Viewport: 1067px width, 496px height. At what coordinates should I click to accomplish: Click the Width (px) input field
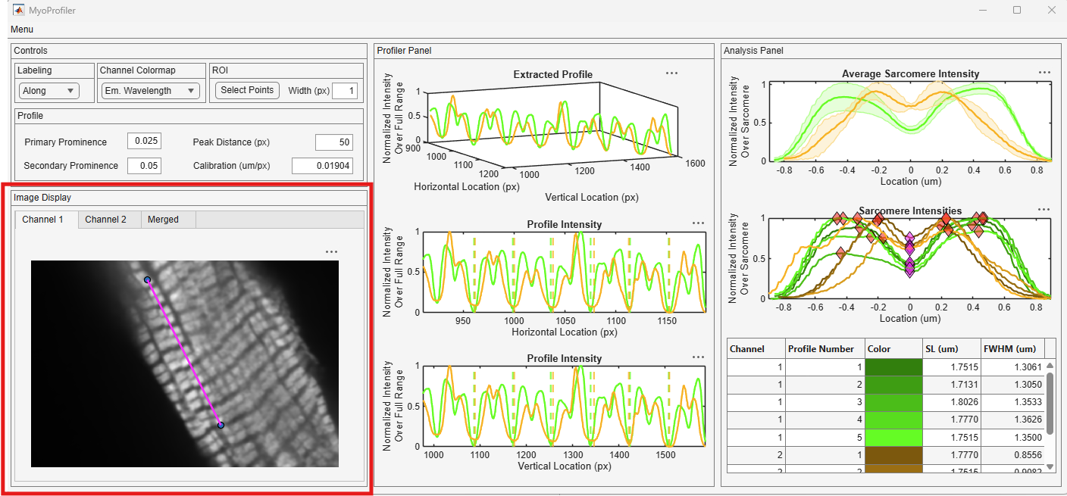pyautogui.click(x=344, y=91)
